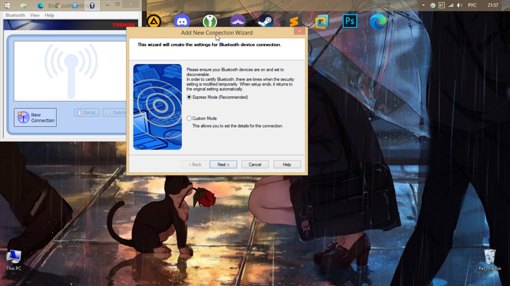Open Bluetooth menu in Bluetooth Settings

pyautogui.click(x=15, y=15)
